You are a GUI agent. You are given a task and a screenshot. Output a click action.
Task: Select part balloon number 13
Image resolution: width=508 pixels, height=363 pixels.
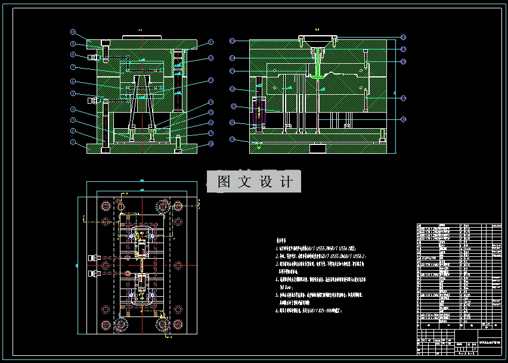210,80
